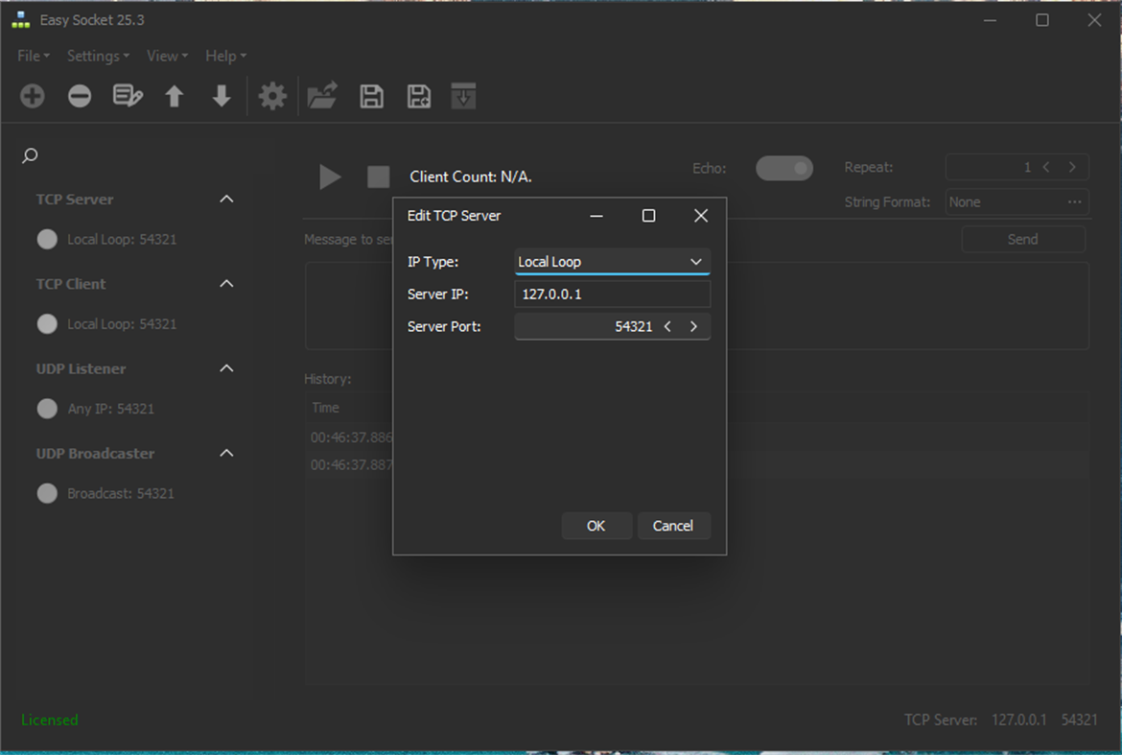Collapse the TCP Client group

[227, 284]
